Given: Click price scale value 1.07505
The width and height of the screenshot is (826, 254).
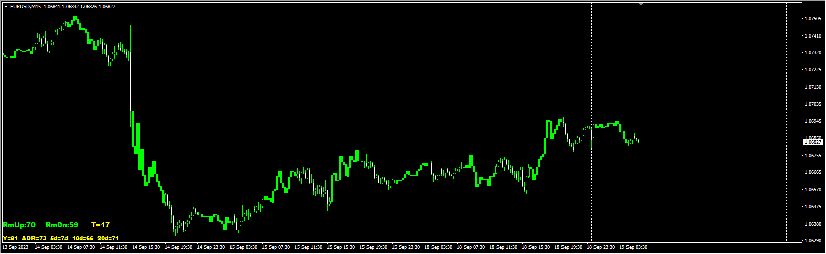Looking at the screenshot, I should pyautogui.click(x=813, y=19).
